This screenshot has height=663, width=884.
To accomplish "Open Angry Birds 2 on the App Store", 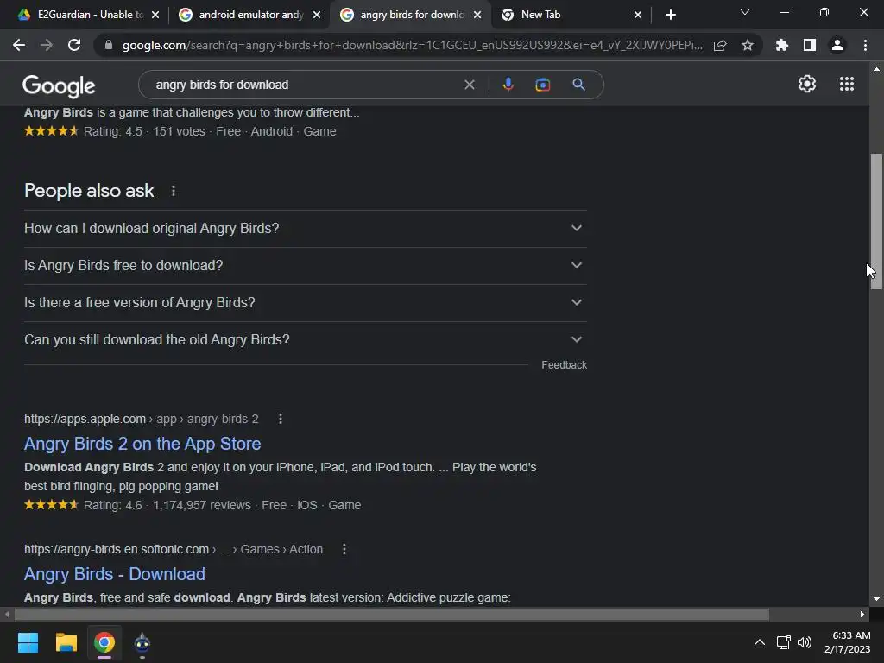I will coord(142,444).
